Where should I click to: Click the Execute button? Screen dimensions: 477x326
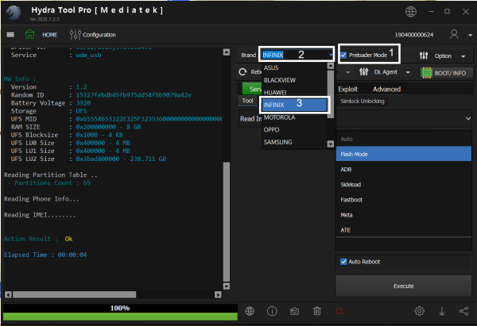(x=403, y=286)
